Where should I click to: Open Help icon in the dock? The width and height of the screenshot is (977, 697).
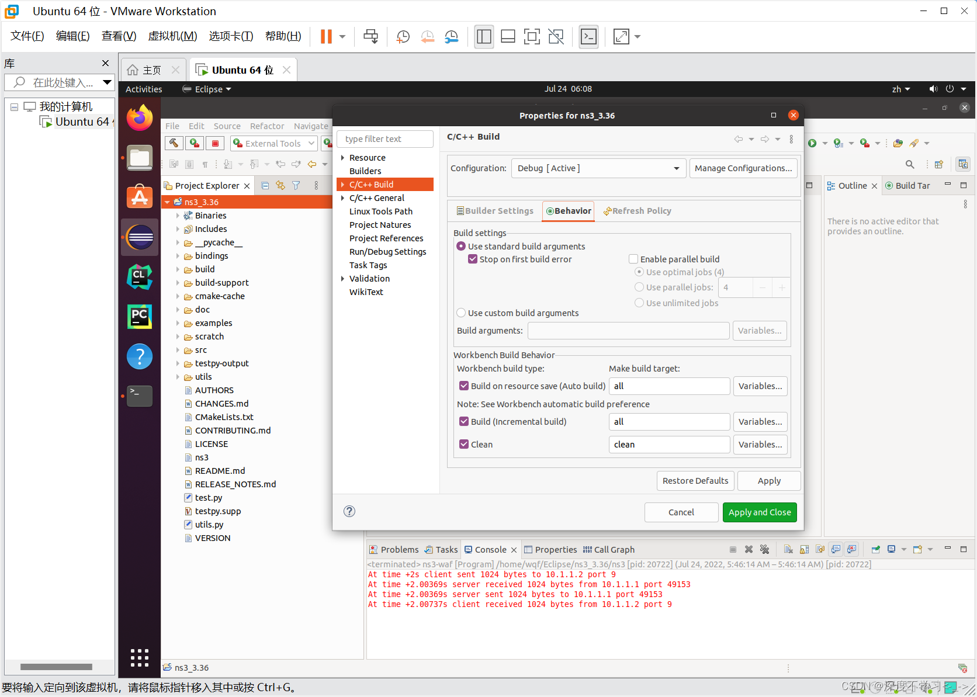coord(140,356)
